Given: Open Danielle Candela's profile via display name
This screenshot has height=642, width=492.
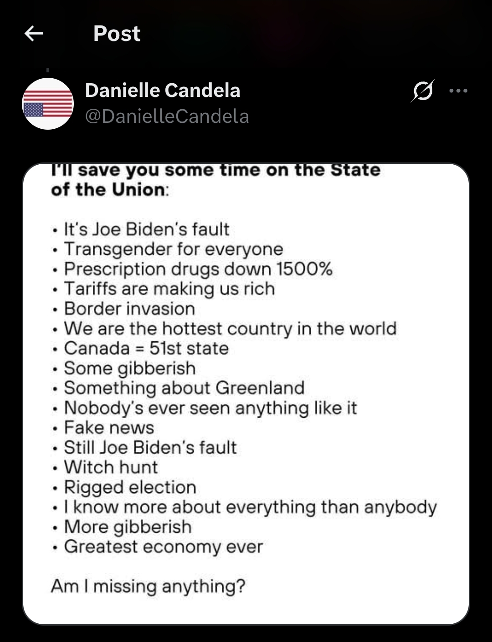Looking at the screenshot, I should (163, 90).
